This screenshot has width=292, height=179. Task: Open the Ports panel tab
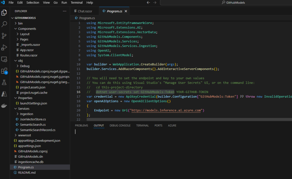158,125
